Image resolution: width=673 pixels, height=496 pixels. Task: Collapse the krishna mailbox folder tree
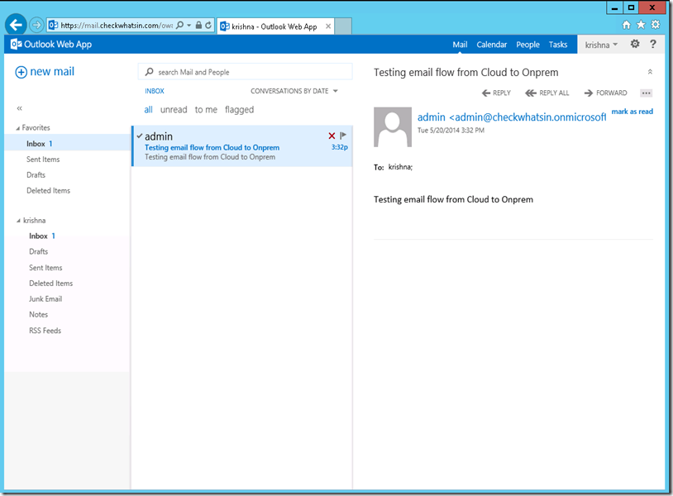tap(18, 221)
